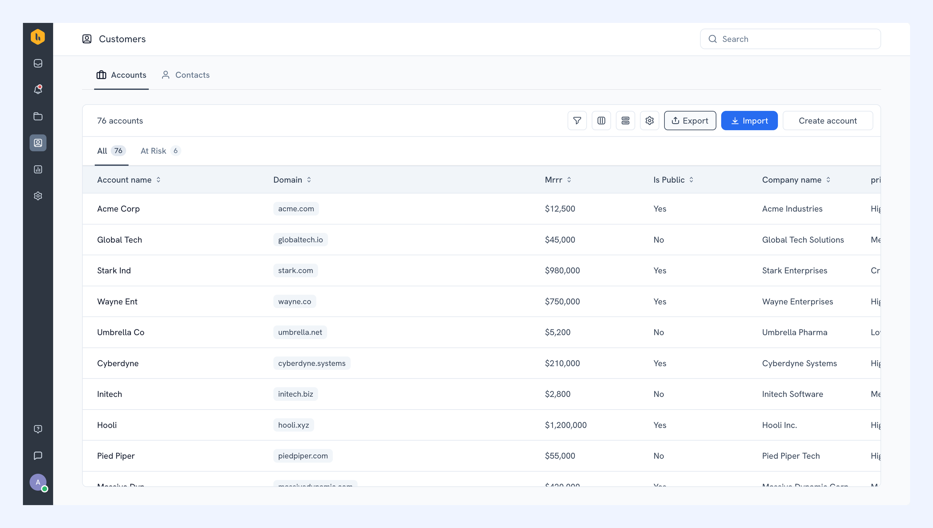Open settings gear in the sidebar

tap(38, 196)
